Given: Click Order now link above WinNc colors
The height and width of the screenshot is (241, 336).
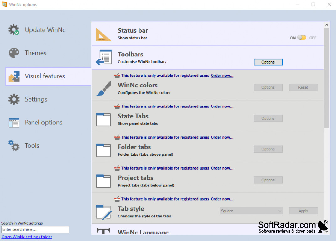Looking at the screenshot, I should click(222, 76).
